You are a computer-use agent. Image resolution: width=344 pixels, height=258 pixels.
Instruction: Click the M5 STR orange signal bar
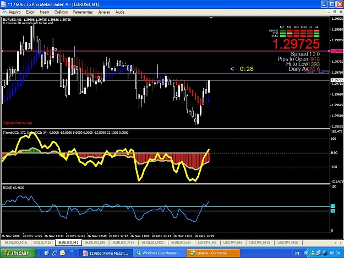click(x=290, y=34)
